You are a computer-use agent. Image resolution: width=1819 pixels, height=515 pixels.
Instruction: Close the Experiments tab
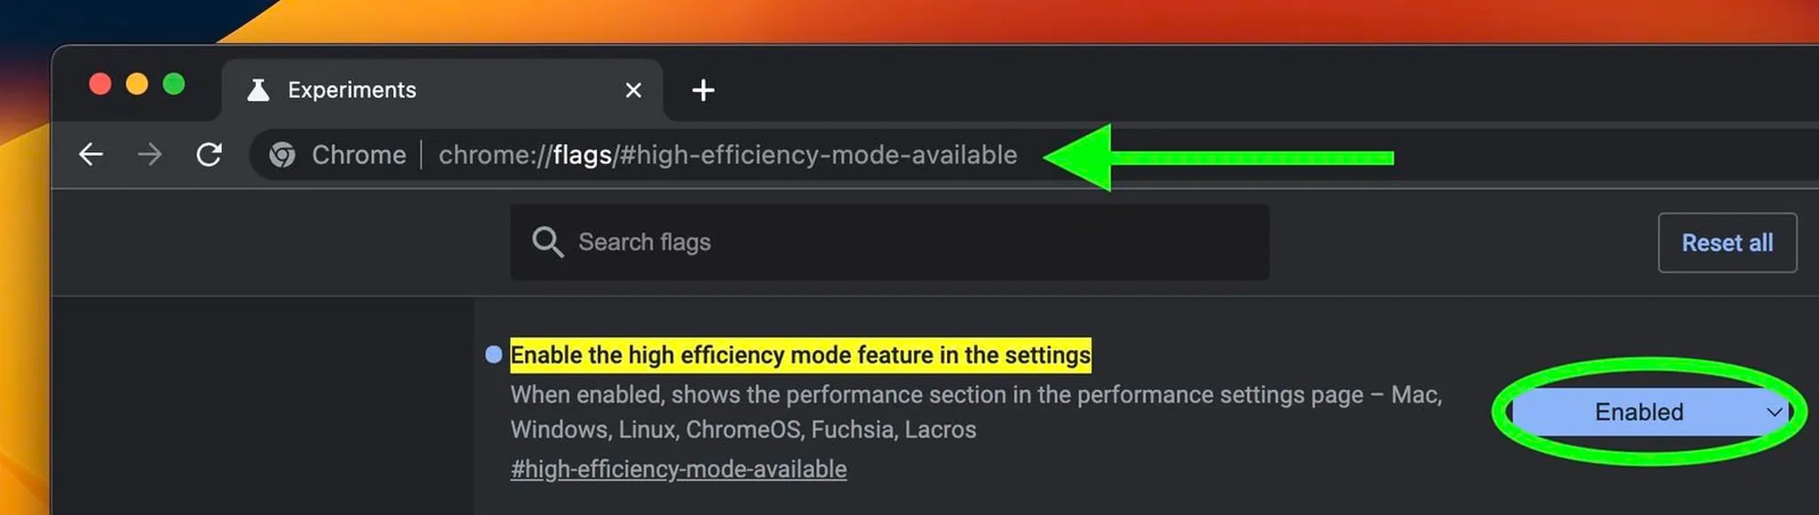click(x=633, y=90)
